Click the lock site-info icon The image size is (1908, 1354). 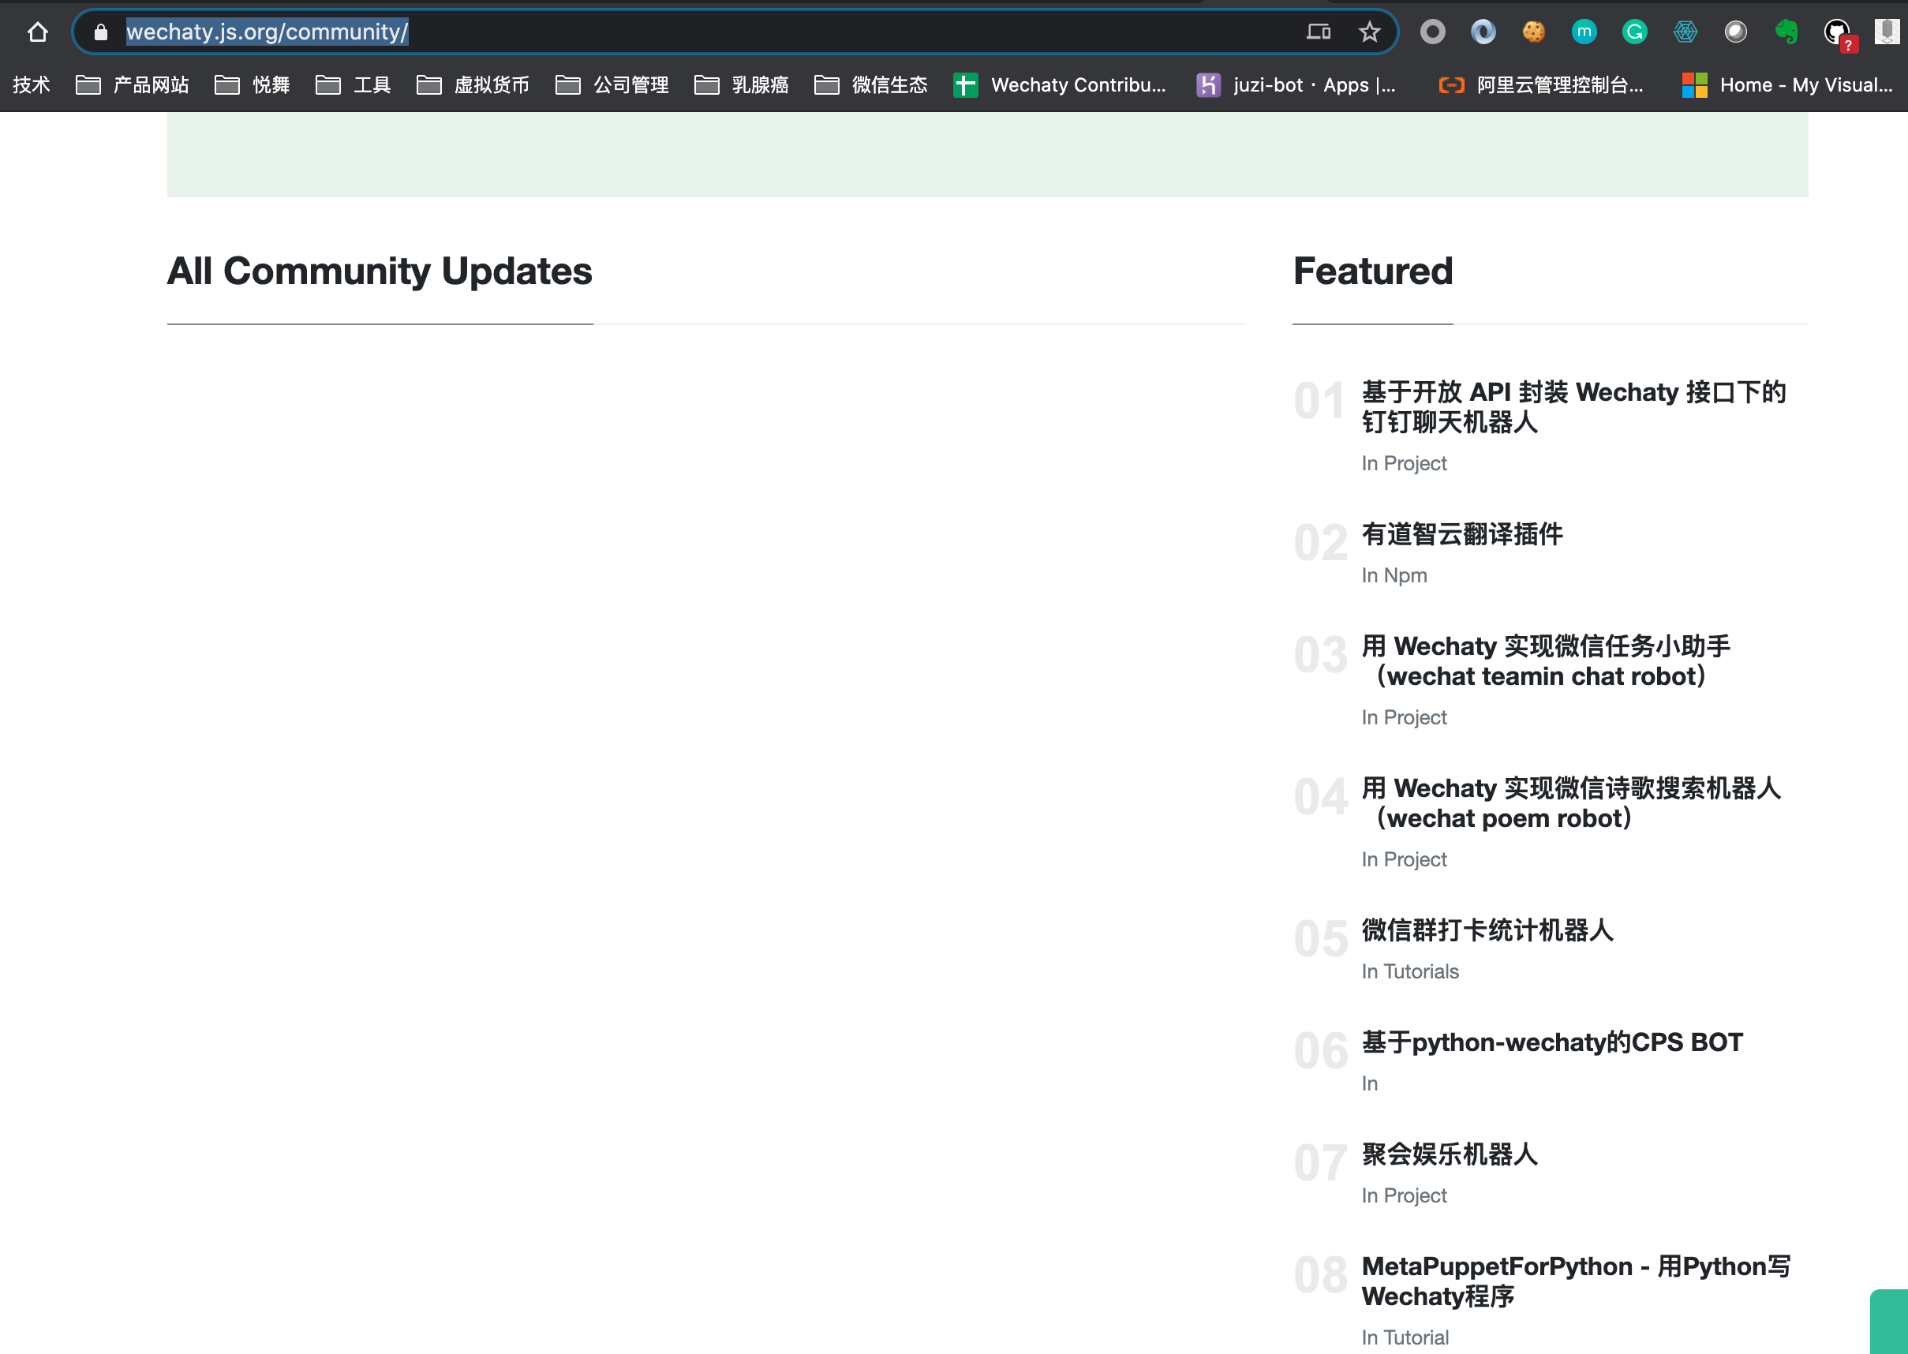101,32
